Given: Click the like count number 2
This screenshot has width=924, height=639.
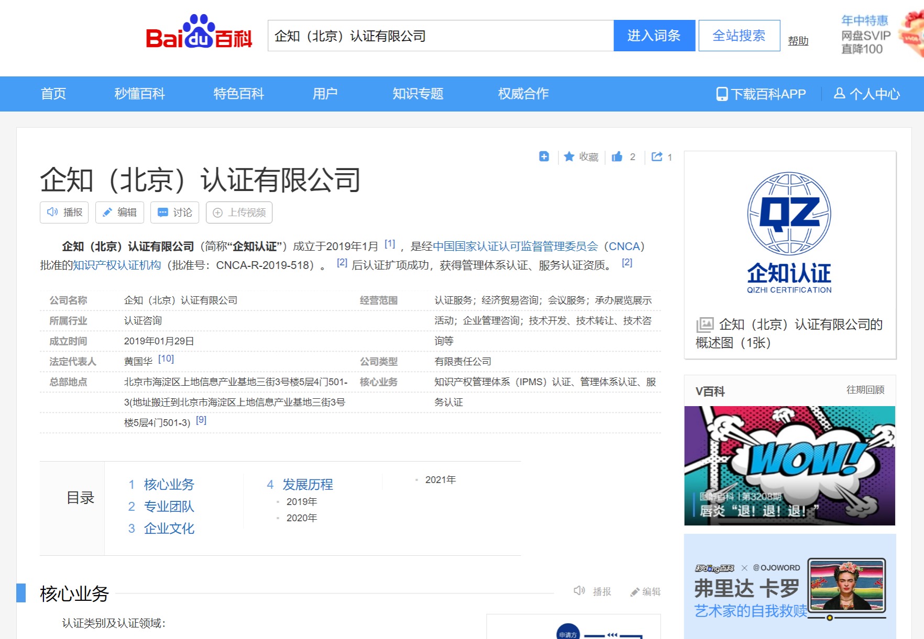Looking at the screenshot, I should click(x=633, y=157).
